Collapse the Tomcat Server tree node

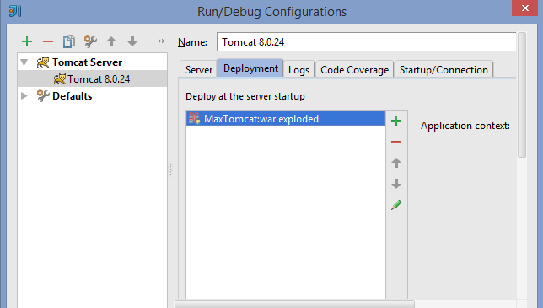(x=24, y=62)
